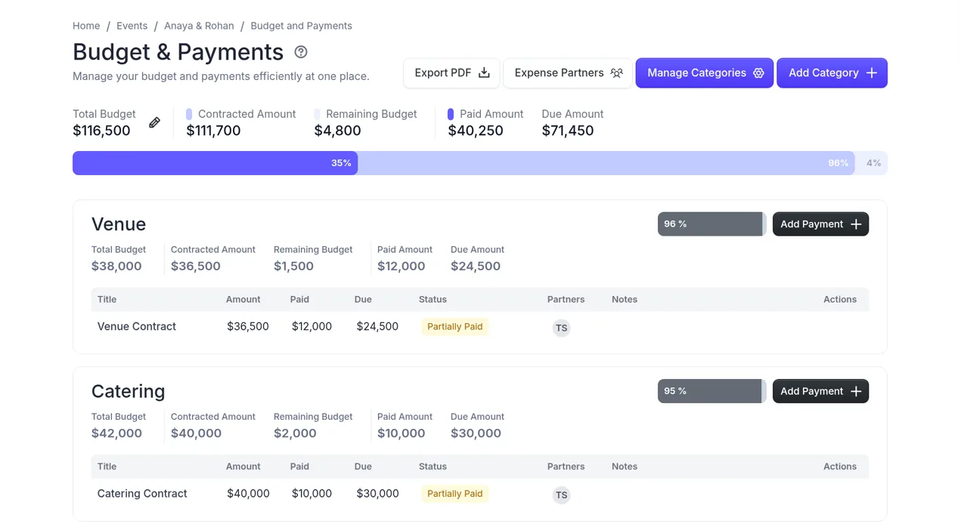Open Anaya & Rohan breadcrumb

(x=199, y=26)
